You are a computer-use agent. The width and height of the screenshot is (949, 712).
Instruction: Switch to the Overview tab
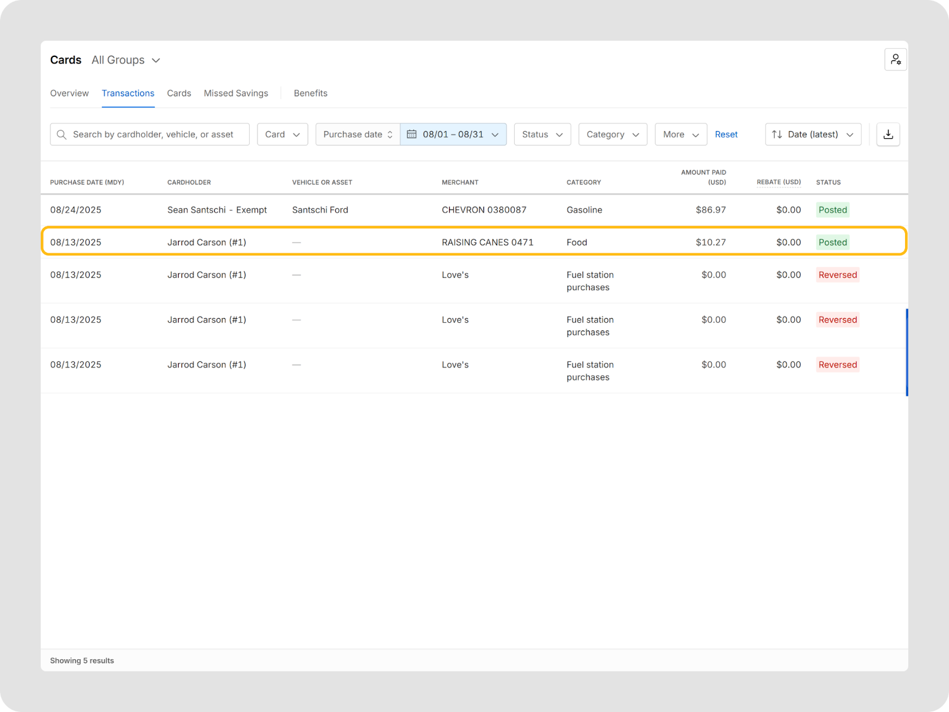69,93
